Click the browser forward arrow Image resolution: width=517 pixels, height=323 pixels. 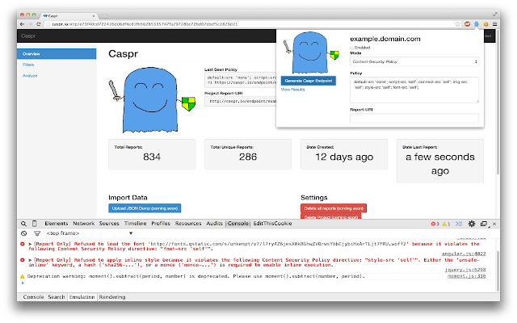click(31, 24)
